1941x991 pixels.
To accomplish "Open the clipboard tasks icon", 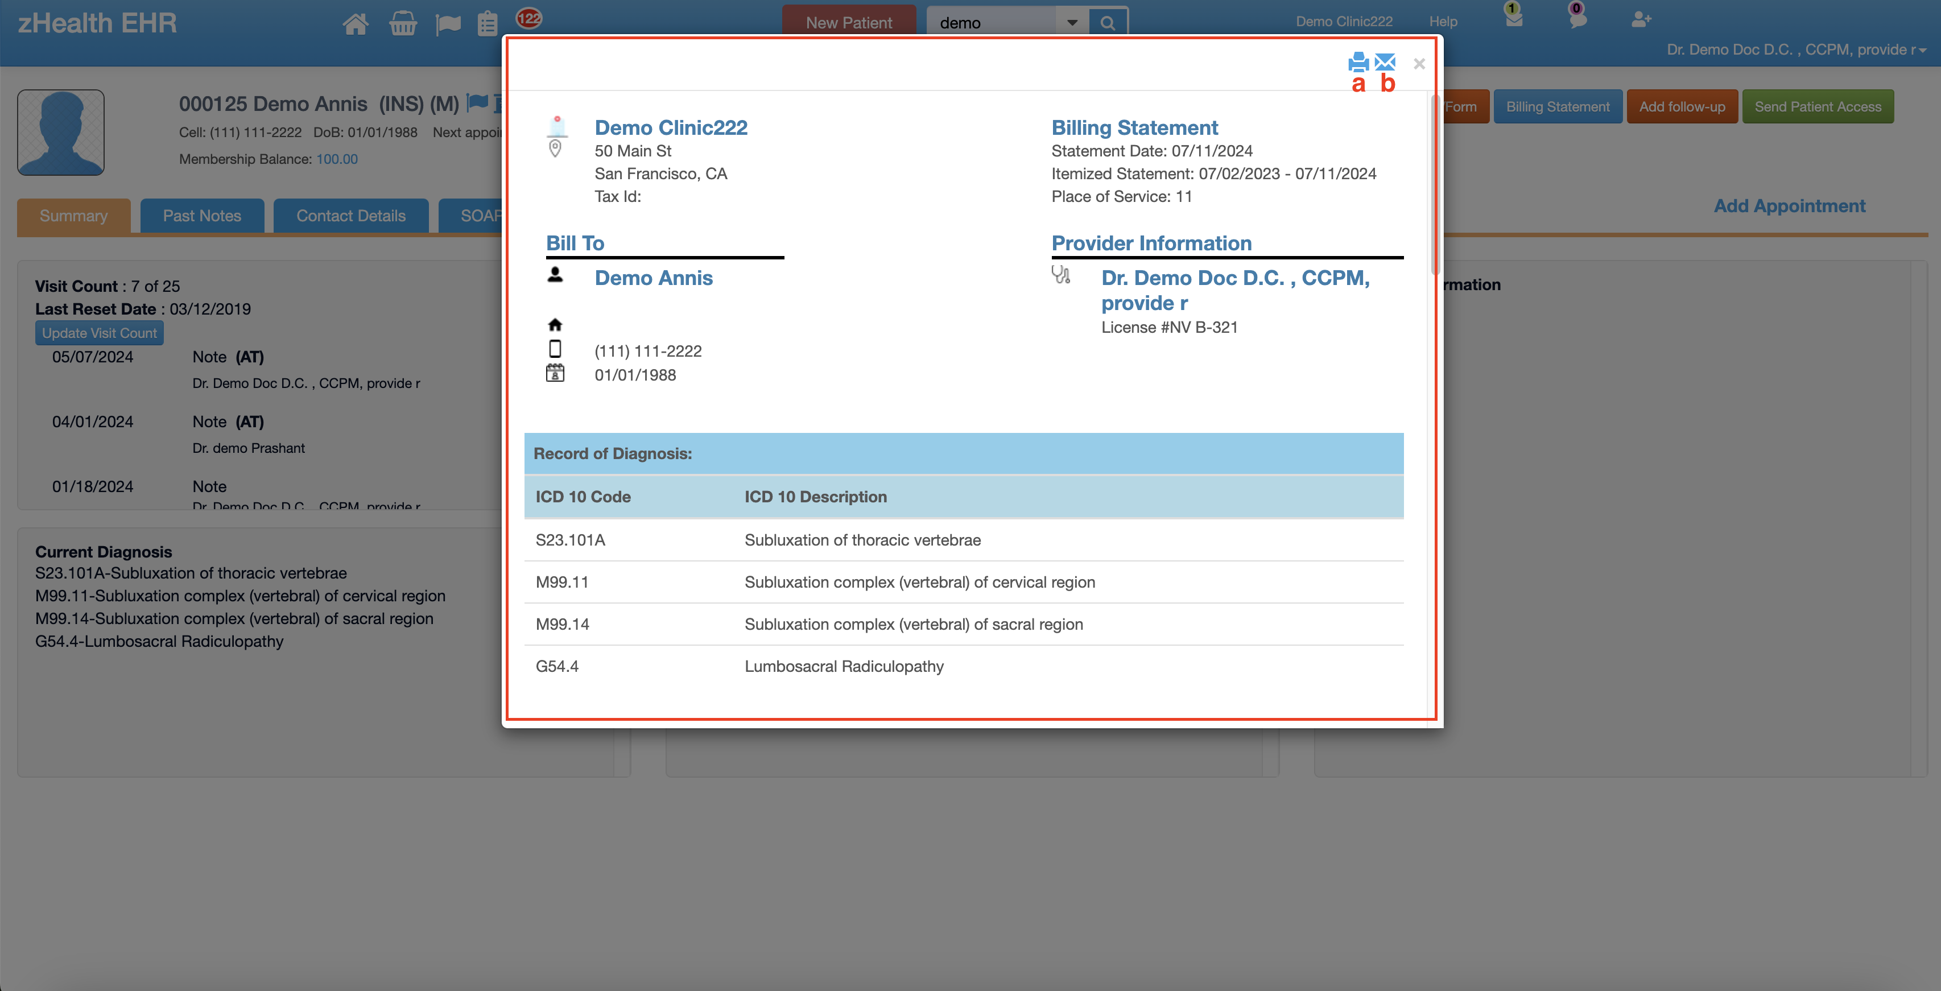I will (488, 23).
